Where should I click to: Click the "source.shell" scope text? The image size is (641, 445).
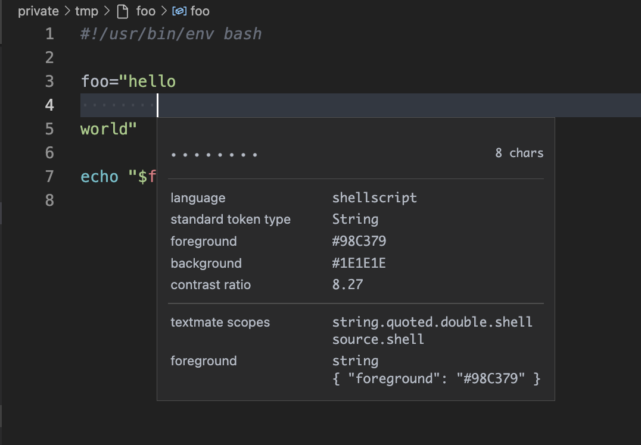point(378,339)
